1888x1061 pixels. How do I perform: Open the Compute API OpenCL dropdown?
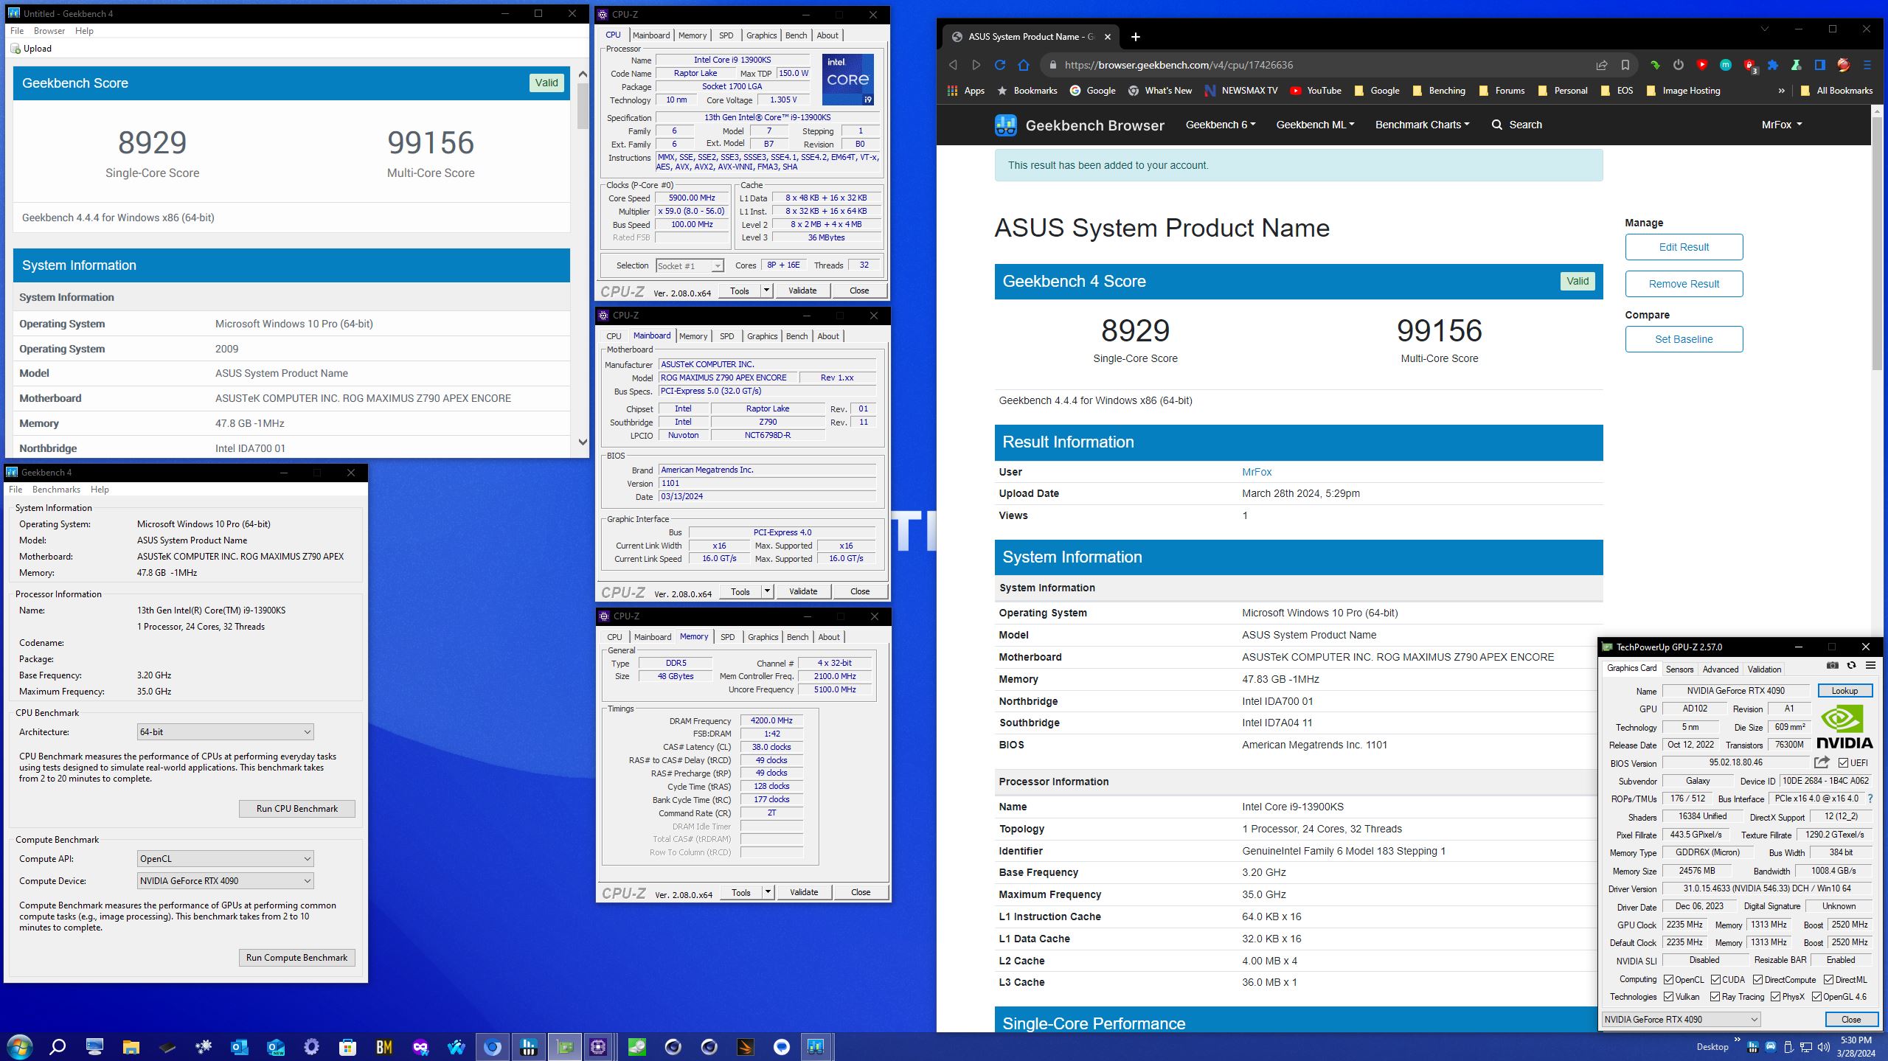[x=226, y=859]
